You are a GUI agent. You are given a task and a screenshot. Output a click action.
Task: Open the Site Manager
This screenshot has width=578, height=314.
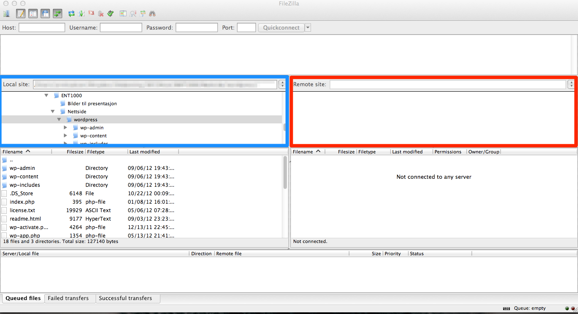pos(6,14)
